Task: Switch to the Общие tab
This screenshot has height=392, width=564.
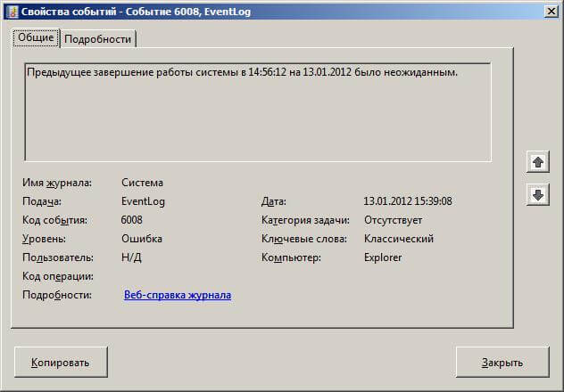Action: [x=36, y=38]
